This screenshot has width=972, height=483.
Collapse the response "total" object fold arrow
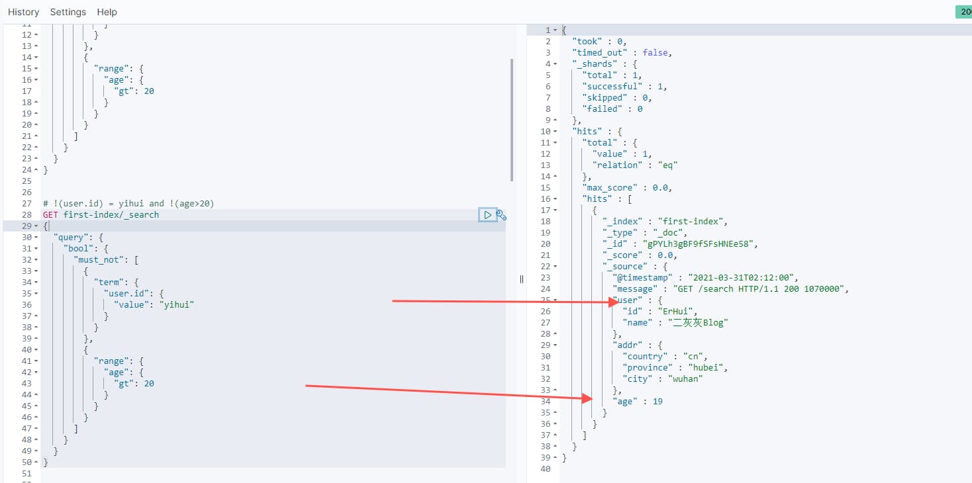point(556,143)
